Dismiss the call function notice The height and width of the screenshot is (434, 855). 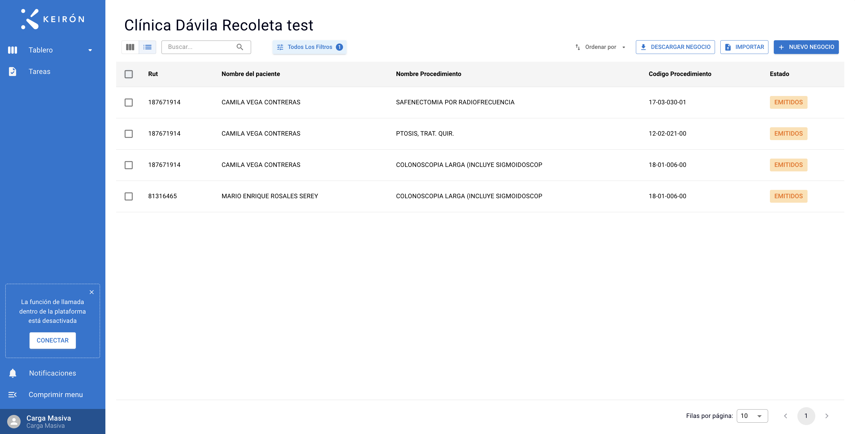[x=92, y=292]
